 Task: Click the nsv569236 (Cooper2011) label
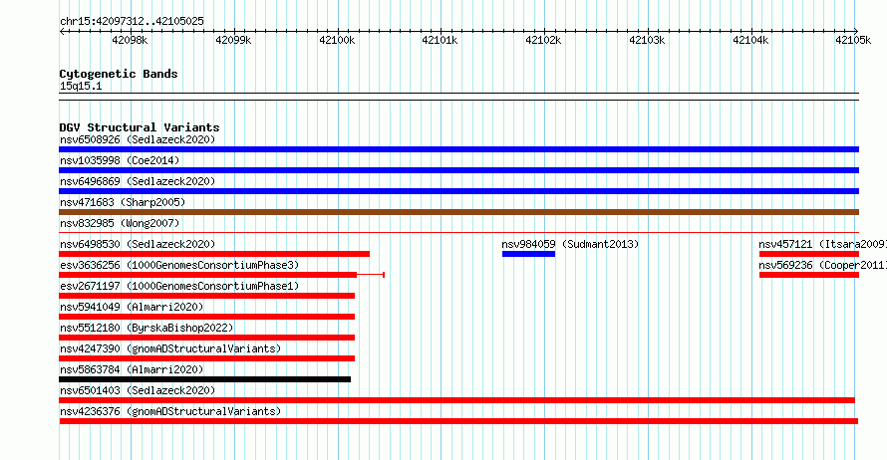[822, 265]
